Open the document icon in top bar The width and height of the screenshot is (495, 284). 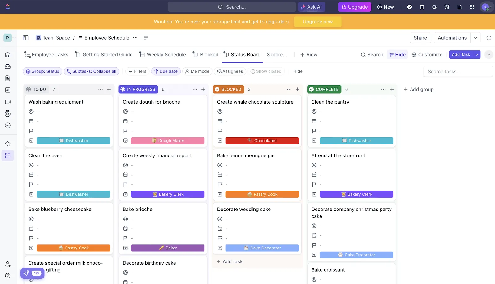pyautogui.click(x=459, y=7)
